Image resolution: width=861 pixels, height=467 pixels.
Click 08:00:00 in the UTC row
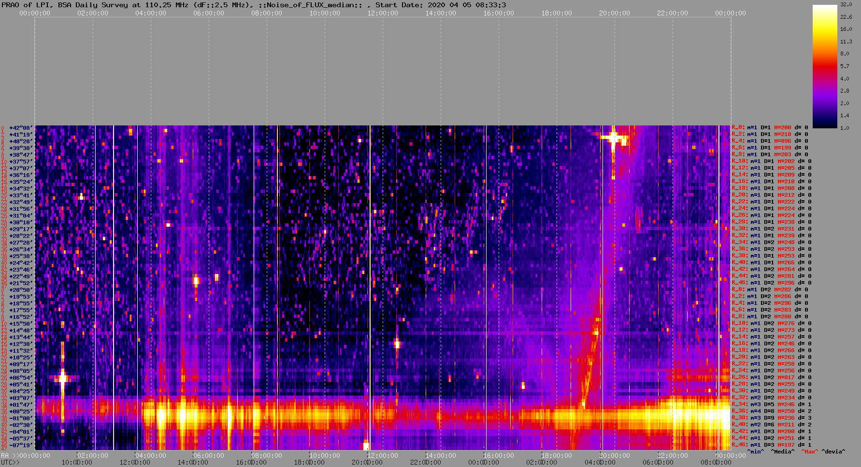pyautogui.click(x=716, y=462)
